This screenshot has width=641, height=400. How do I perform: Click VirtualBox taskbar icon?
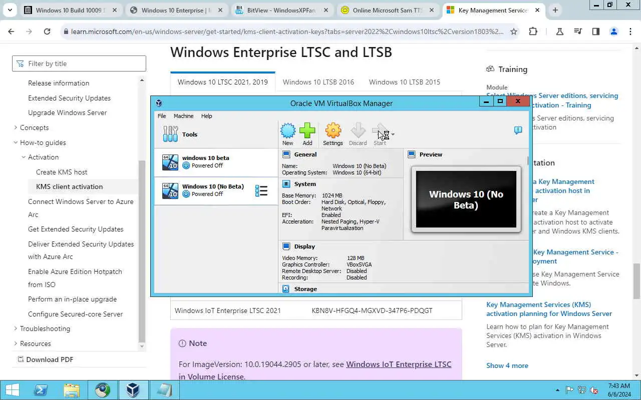click(133, 390)
